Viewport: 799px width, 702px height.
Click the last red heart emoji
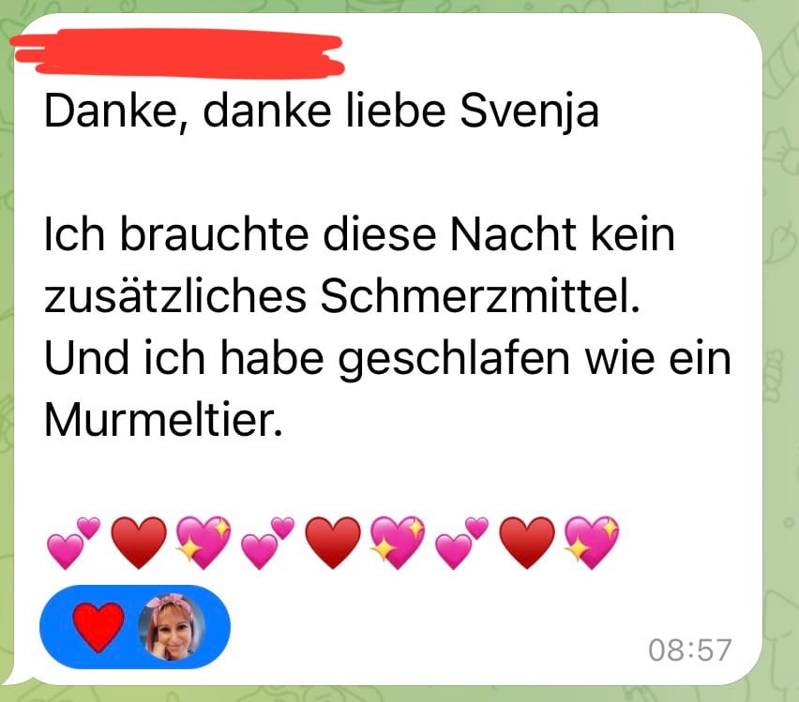click(x=527, y=543)
